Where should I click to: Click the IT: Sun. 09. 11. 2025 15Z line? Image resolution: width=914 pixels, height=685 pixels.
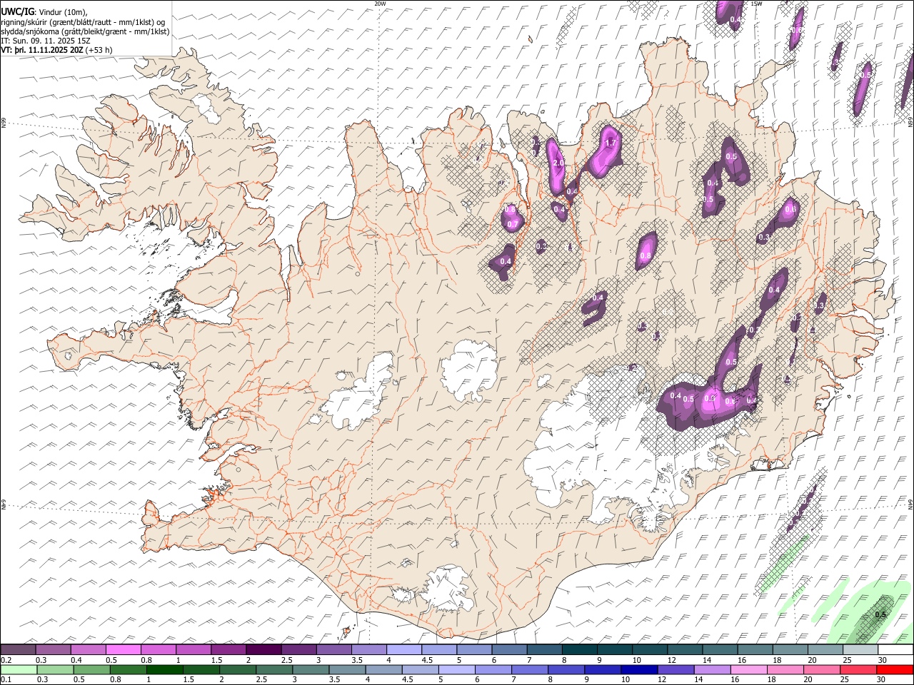point(46,41)
